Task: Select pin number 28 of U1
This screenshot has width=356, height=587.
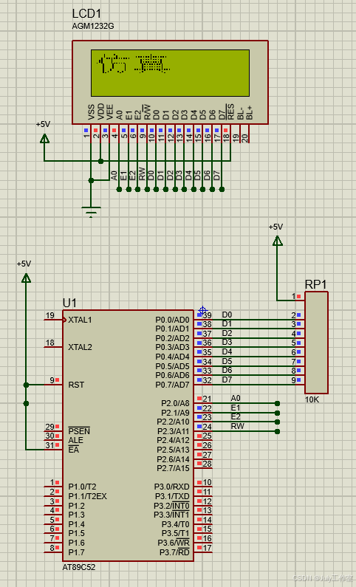Action: [207, 464]
